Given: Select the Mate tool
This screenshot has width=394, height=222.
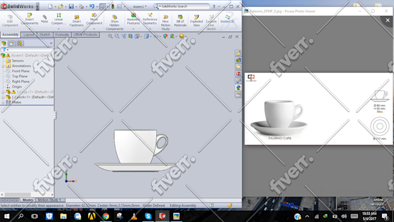Looking at the screenshot, I should (x=45, y=19).
